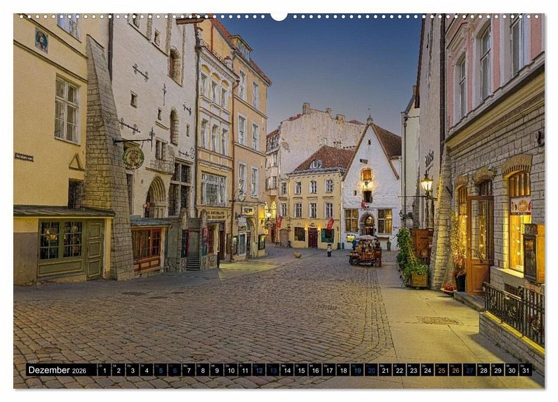Select day 1 in the calendar strip
The image size is (558, 402).
[x=104, y=370]
